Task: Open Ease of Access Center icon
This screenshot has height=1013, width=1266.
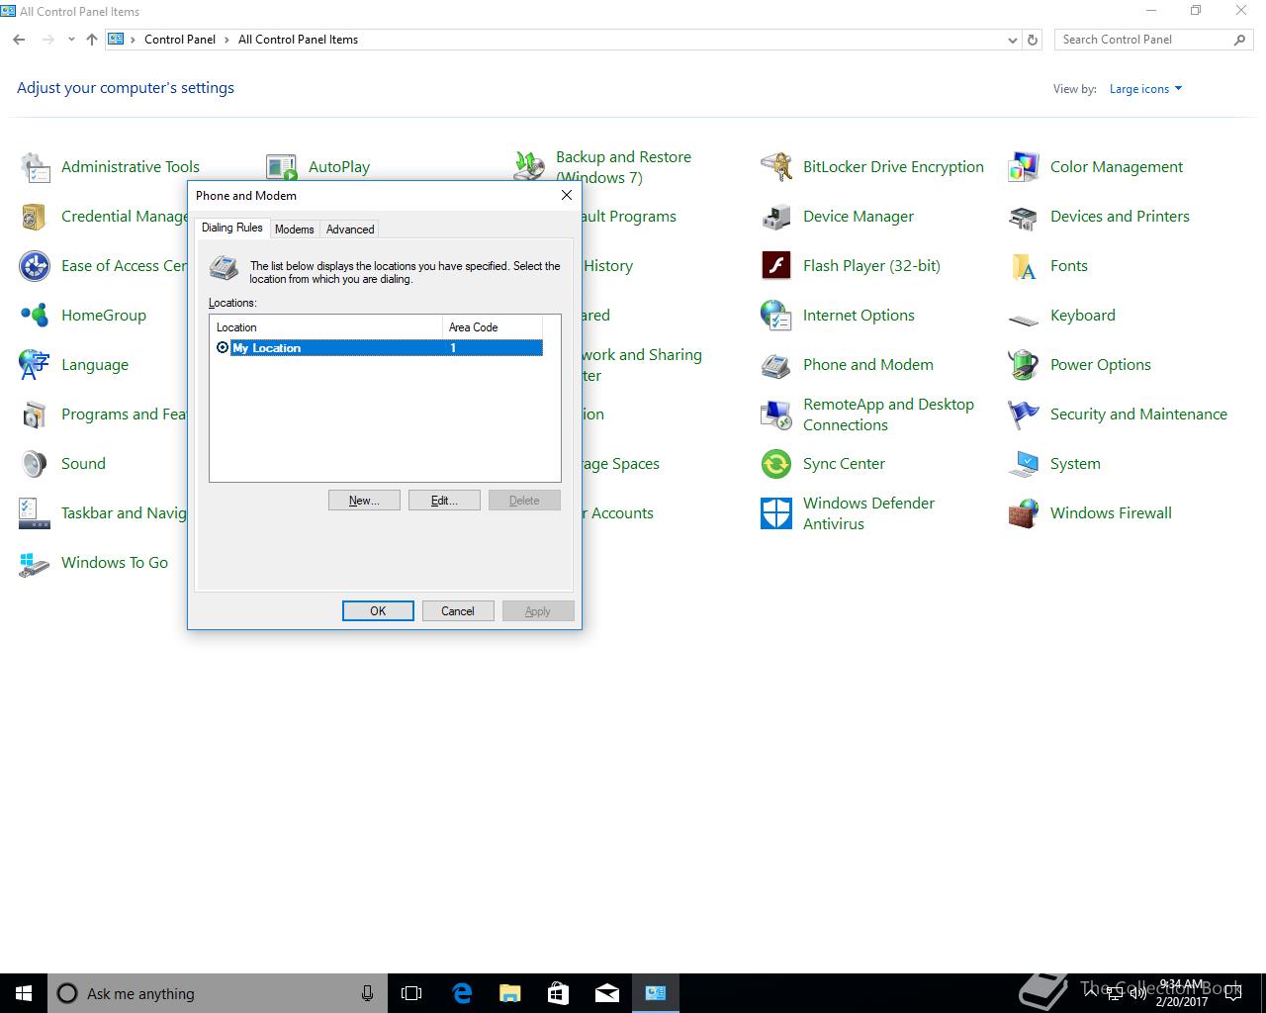Action: (x=35, y=266)
